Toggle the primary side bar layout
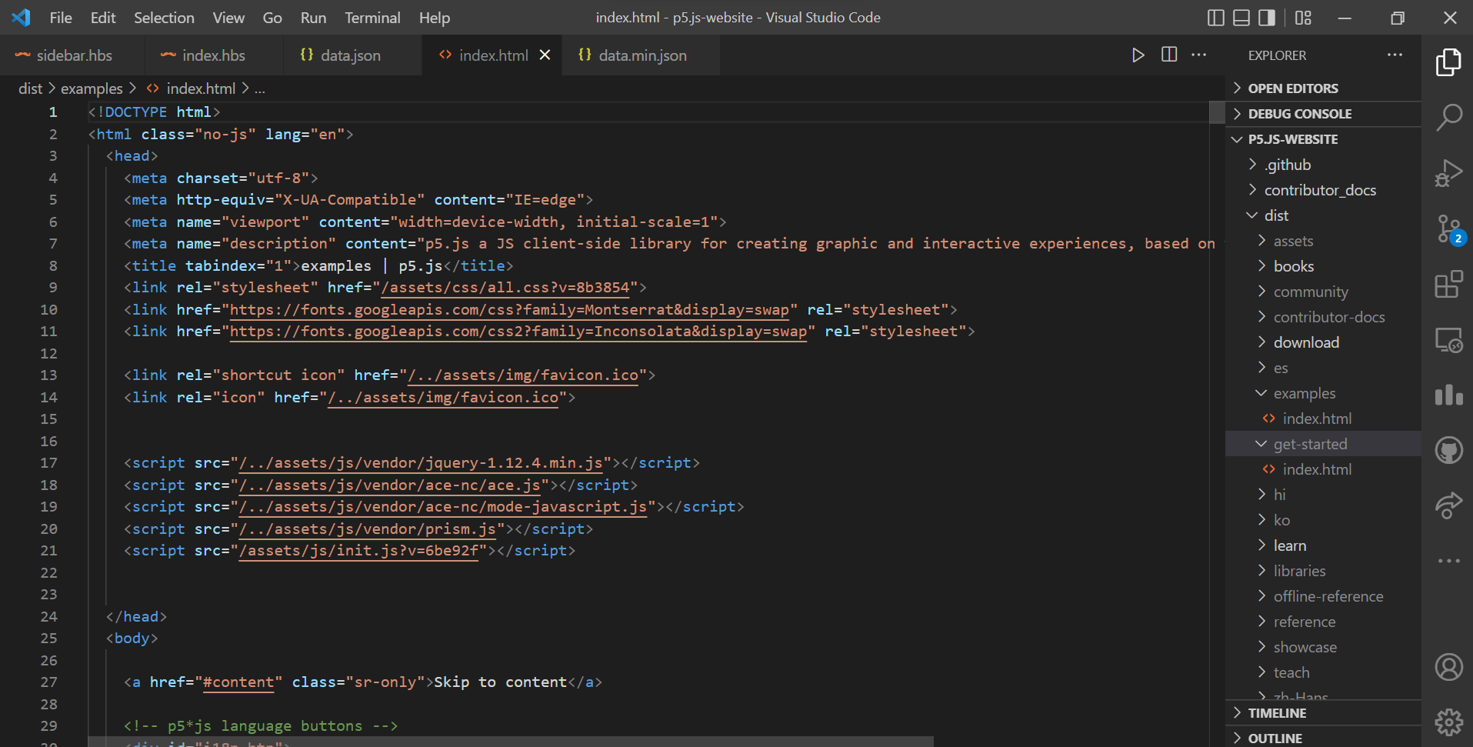Screen dimensions: 1473x747 click(x=1215, y=18)
